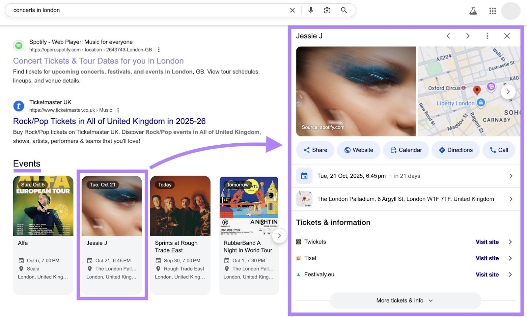This screenshot has height=317, width=527.
Task: Click the Website button for Jessie J
Action: pyautogui.click(x=358, y=150)
